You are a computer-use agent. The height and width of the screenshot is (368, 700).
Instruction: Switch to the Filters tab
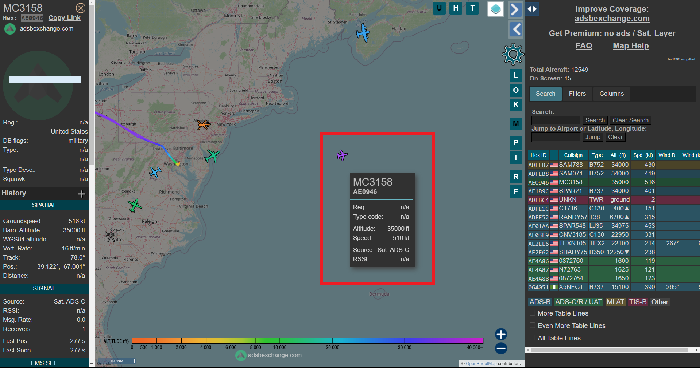577,94
